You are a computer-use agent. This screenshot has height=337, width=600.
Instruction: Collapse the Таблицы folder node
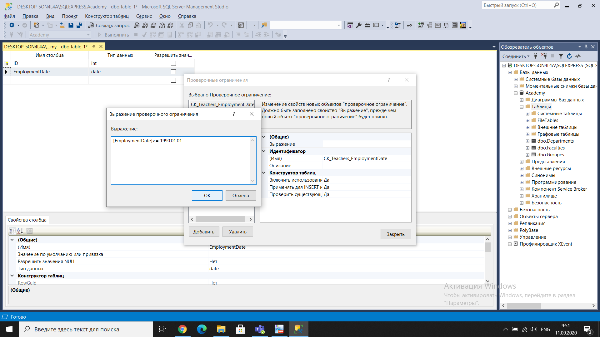click(522, 107)
